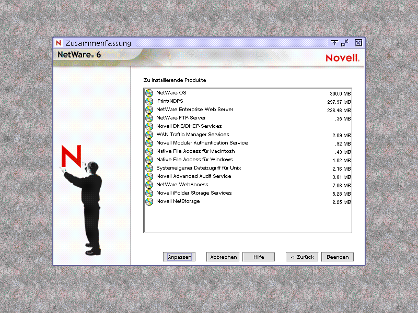418x313 pixels.
Task: Click the NetWare 6 banner text
Action: point(79,55)
